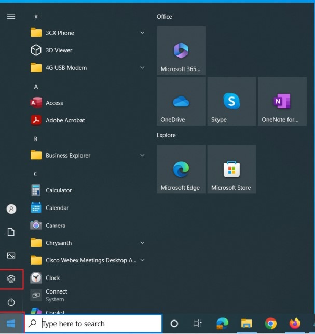Screen dimensions: 315x334
Task: Open the Microsoft Store tile
Action: coord(231,169)
